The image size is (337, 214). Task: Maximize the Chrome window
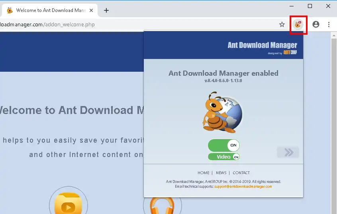pos(310,6)
